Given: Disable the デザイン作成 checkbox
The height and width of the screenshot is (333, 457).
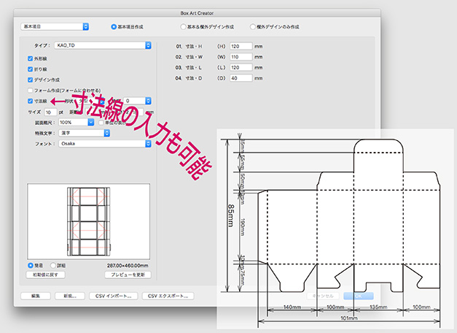Looking at the screenshot, I should [30, 79].
